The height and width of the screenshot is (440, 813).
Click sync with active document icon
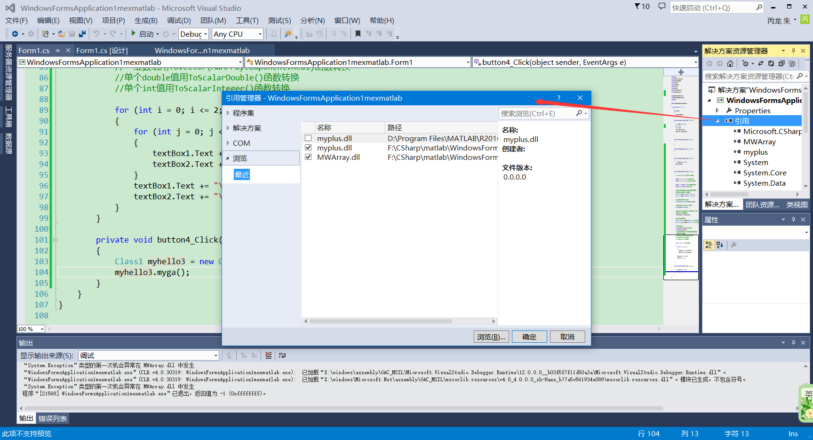[x=761, y=63]
